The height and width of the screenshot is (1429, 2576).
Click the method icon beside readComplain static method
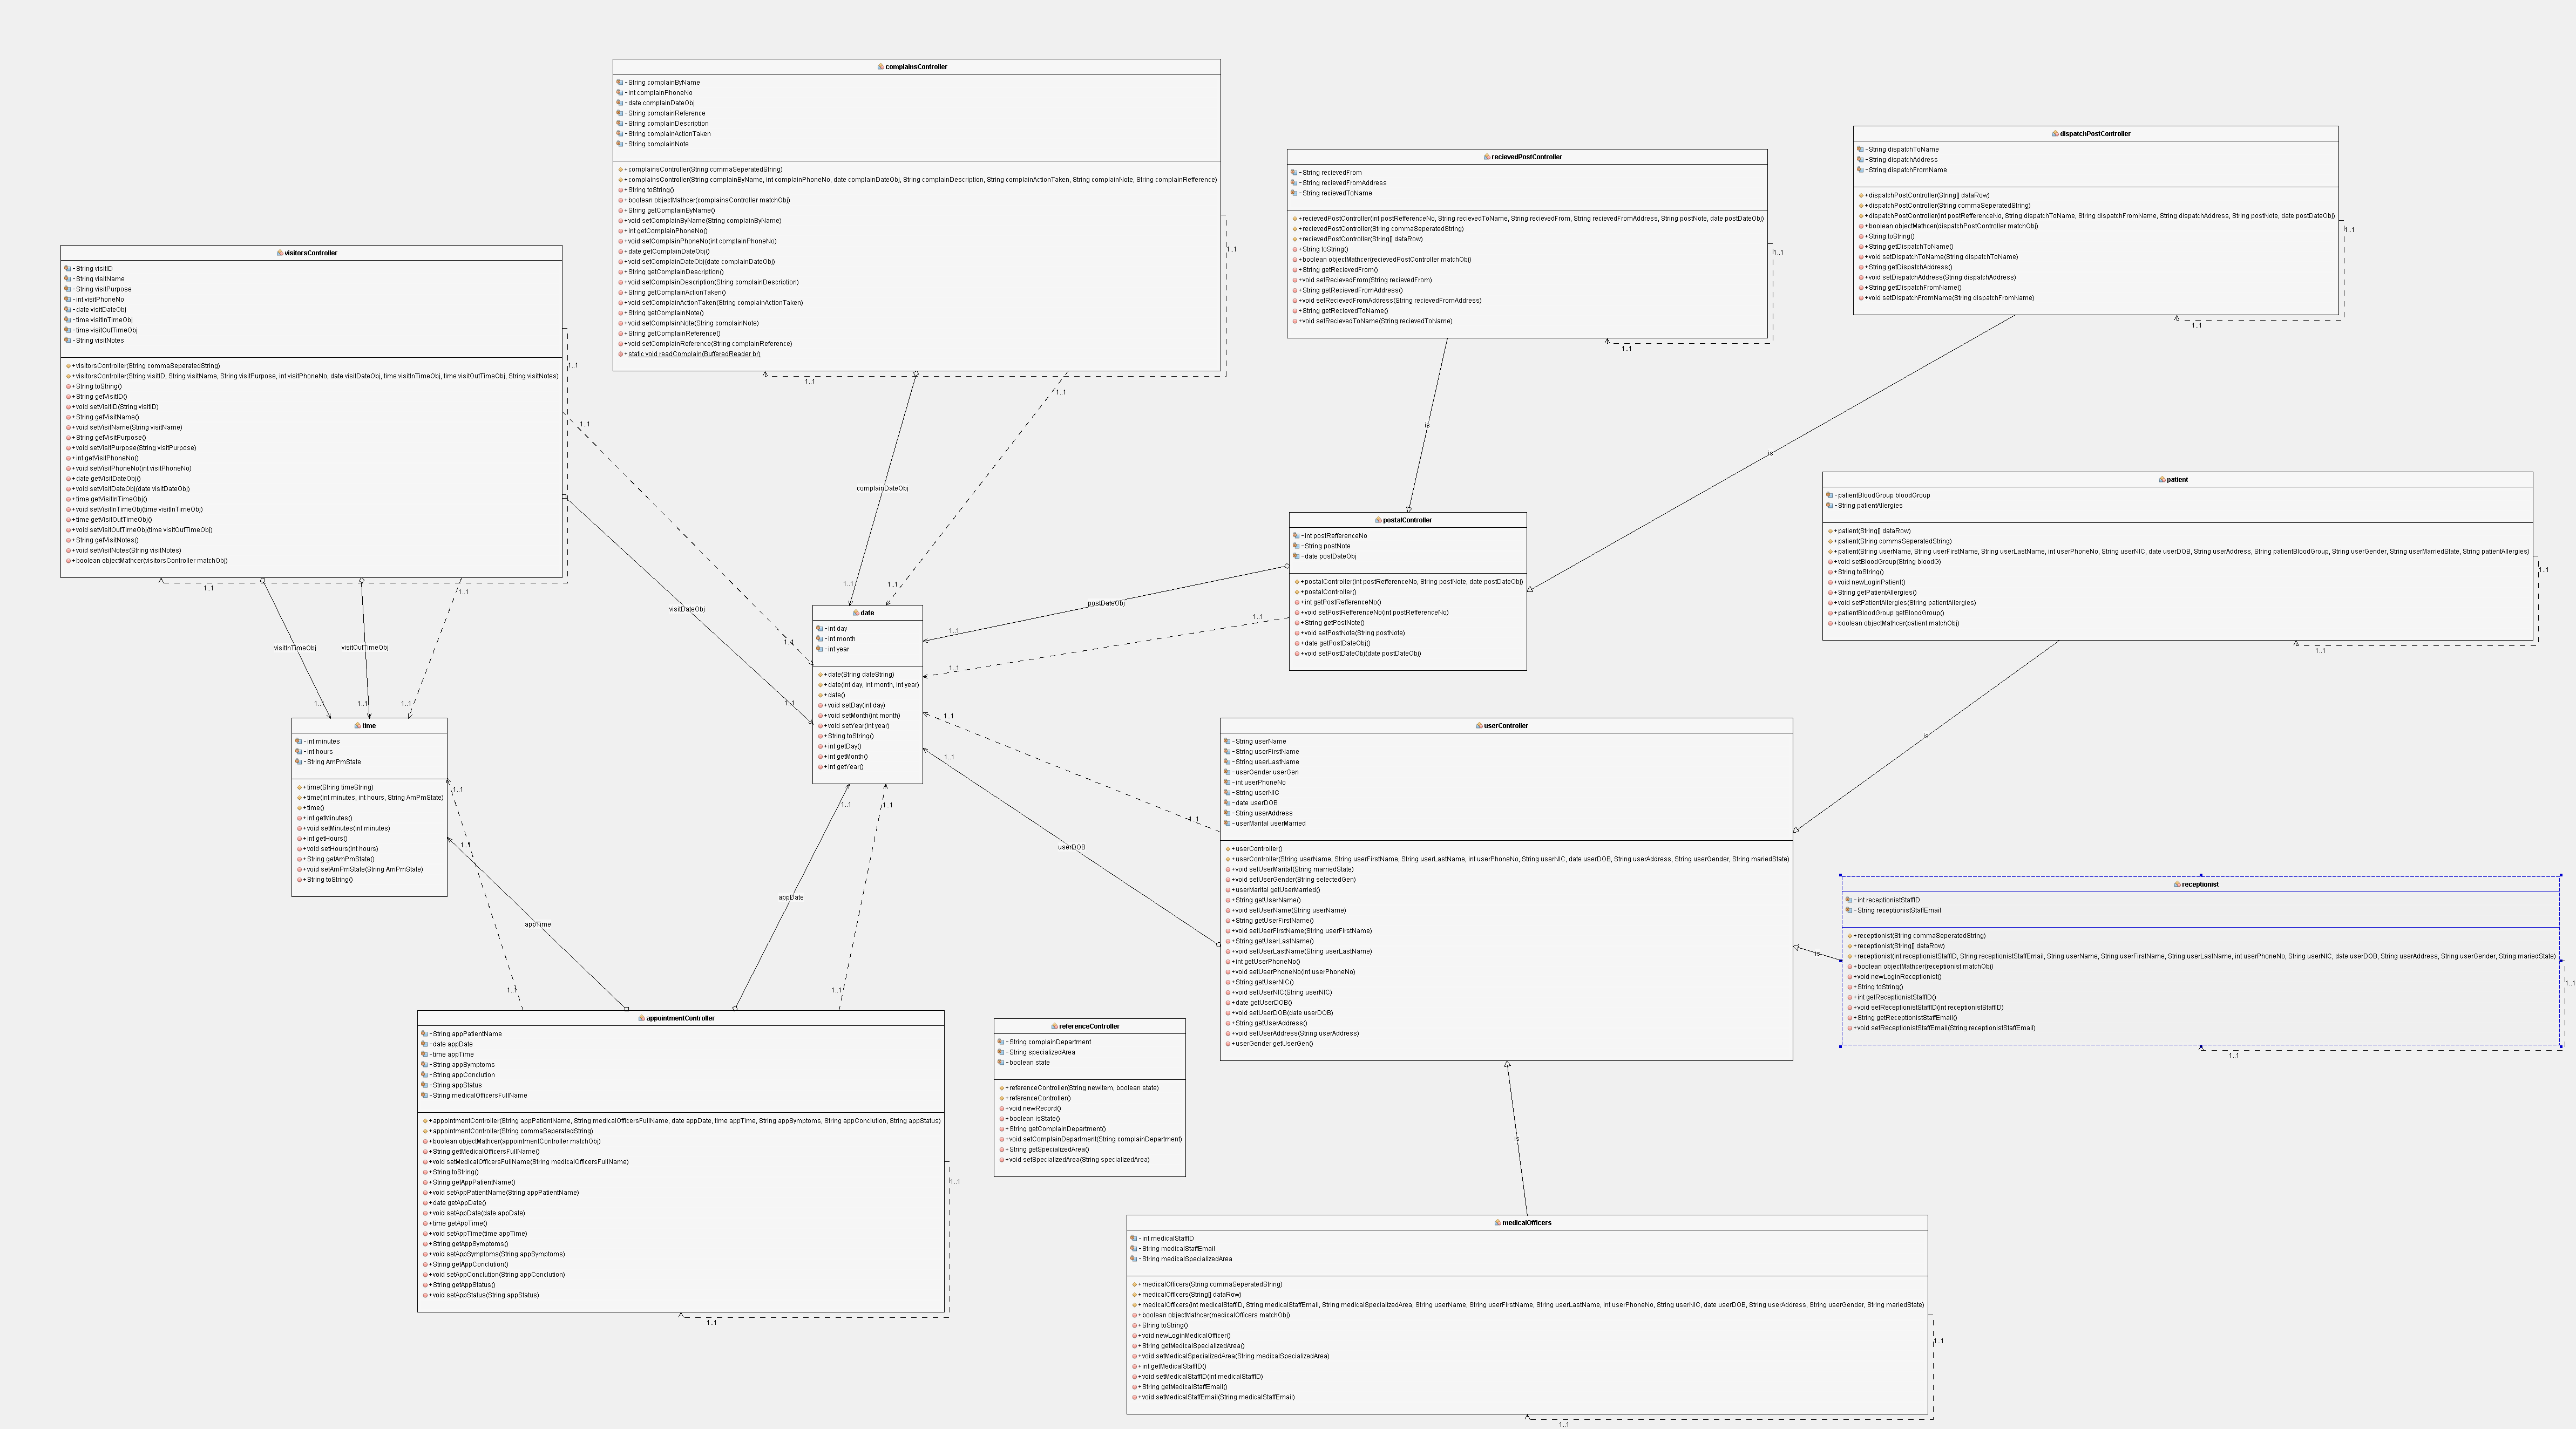pyautogui.click(x=621, y=354)
